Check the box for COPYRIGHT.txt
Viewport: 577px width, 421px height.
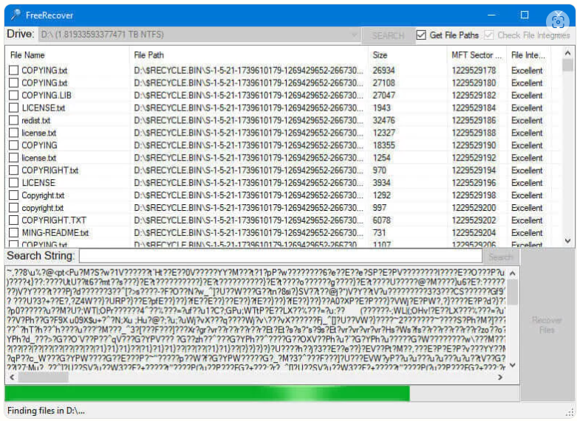tap(13, 170)
